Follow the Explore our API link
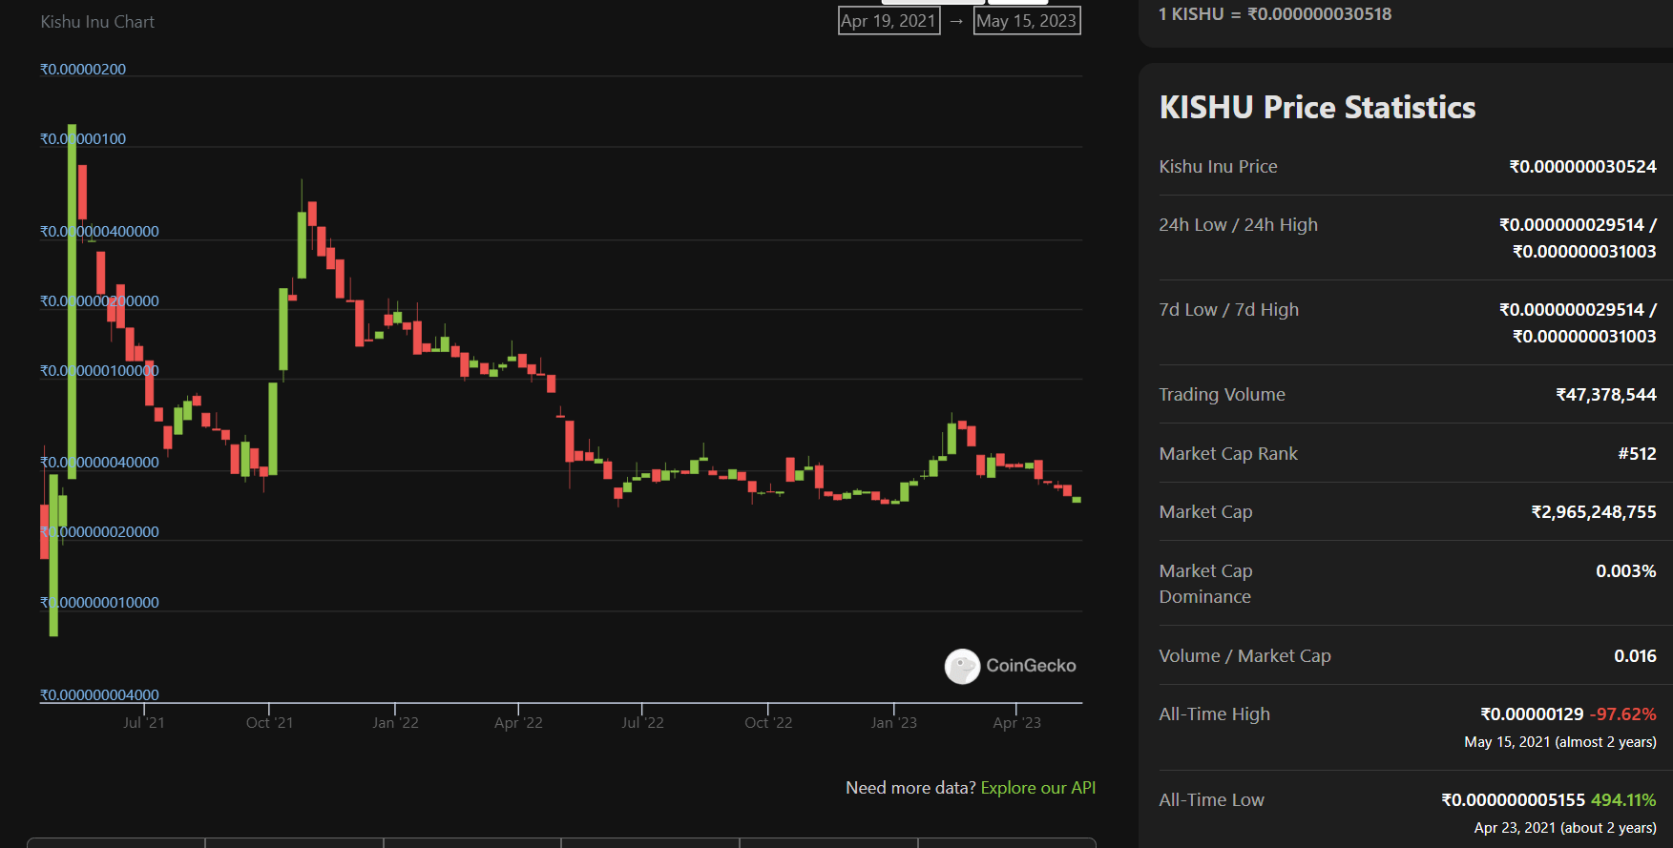 coord(1038,788)
